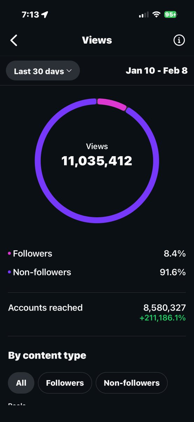
Task: Tap the 8,580,327 accounts reached value
Action: (165, 308)
